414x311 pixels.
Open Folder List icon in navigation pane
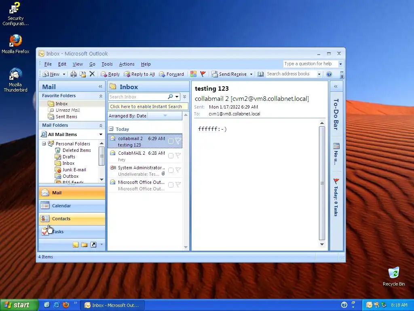(84, 245)
